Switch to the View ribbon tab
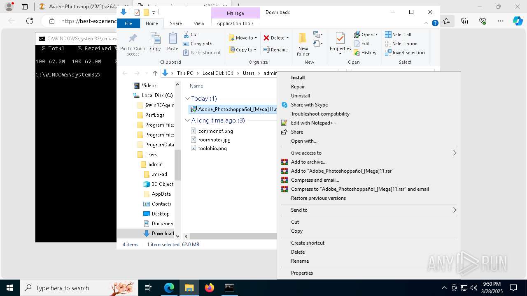Screen dimensions: 527x296 [199, 23]
